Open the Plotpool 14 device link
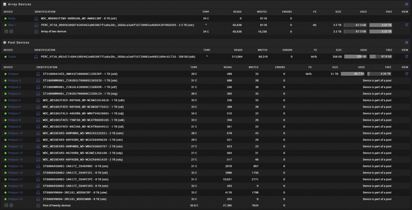Viewport: 412px width, 210px height. pyautogui.click(x=15, y=160)
